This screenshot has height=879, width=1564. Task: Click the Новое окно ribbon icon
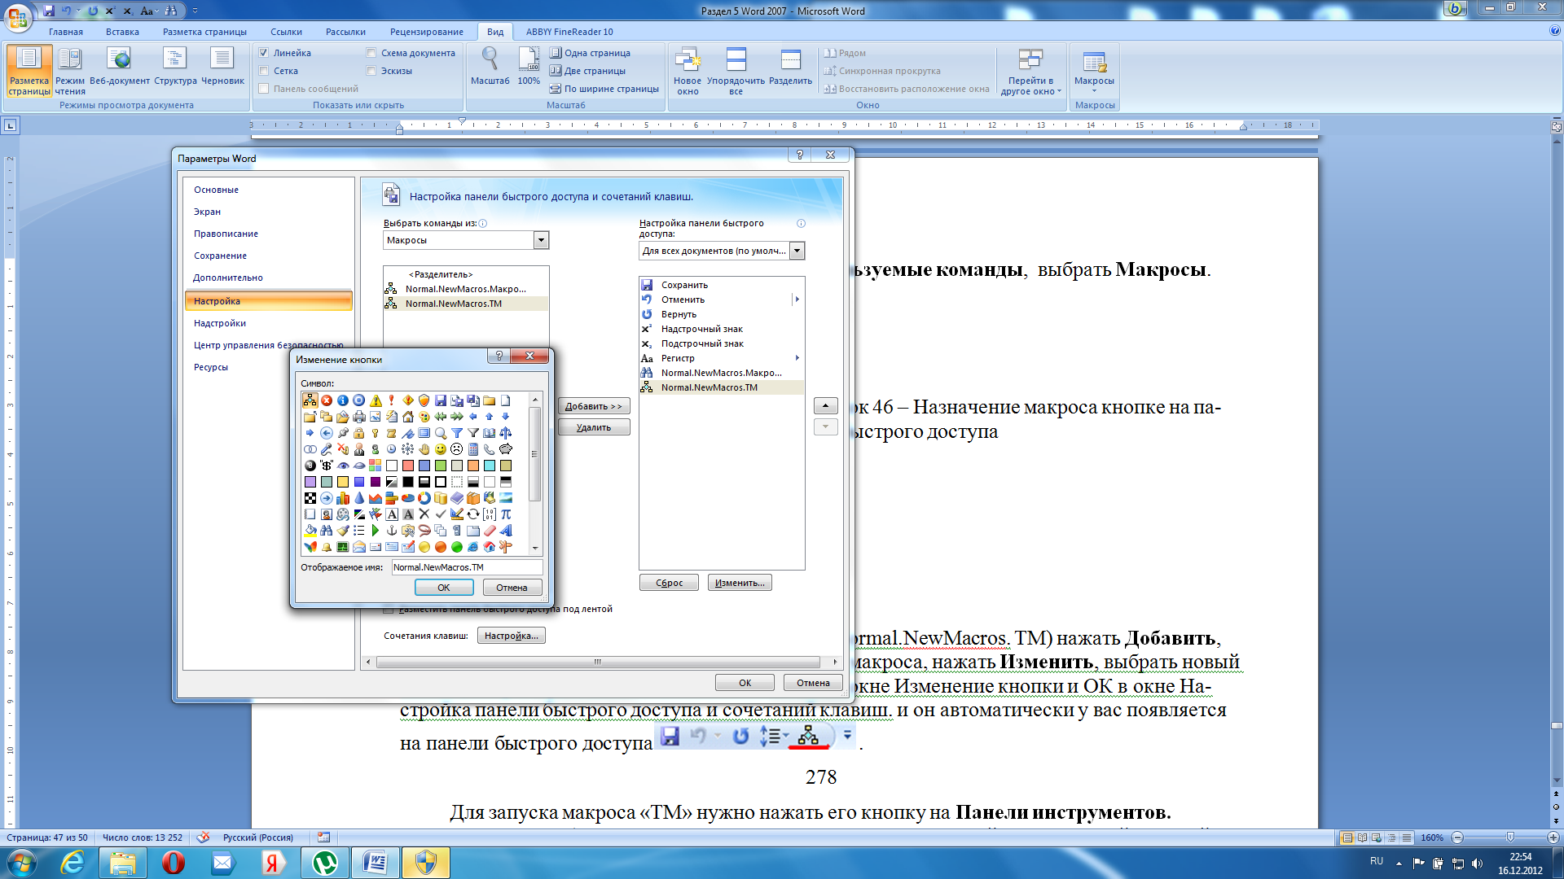coord(688,71)
